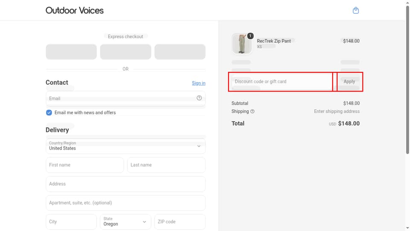Viewport: 410px width, 231px height.
Task: Click the City field
Action: 71,222
